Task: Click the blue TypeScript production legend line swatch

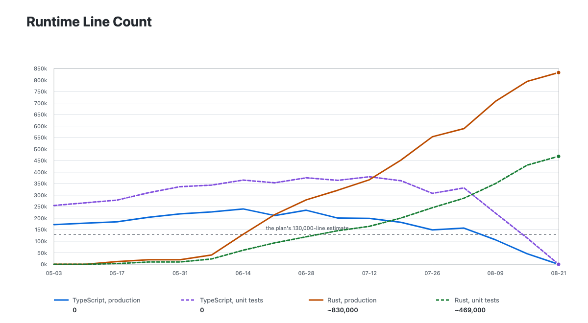Action: tap(61, 300)
